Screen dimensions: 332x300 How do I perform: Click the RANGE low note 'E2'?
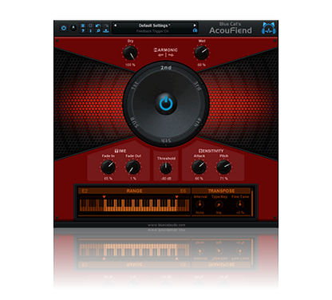(x=85, y=191)
